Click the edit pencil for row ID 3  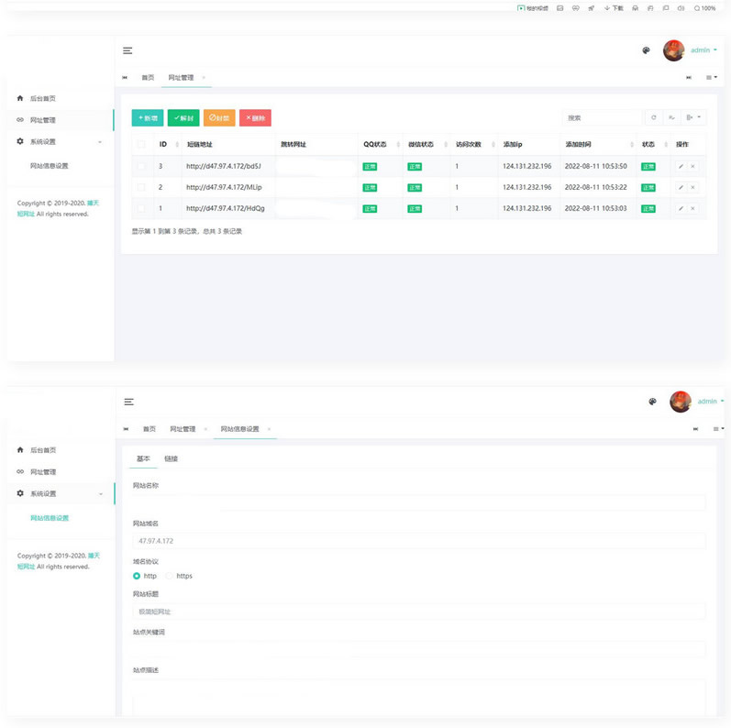click(x=681, y=166)
